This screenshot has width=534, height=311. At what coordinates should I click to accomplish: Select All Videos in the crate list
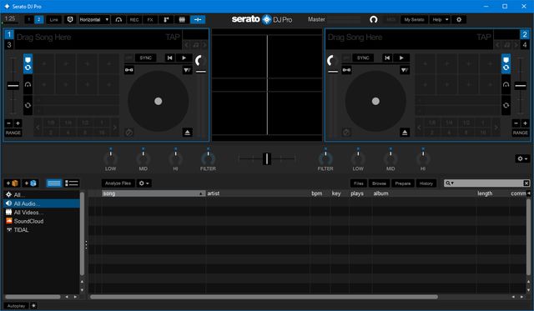42,213
